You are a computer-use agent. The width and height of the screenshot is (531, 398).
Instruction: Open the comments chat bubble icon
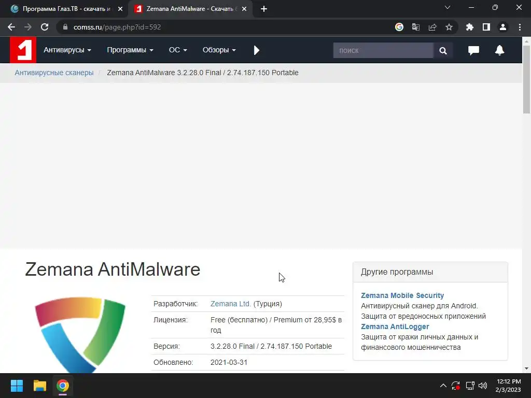473,50
